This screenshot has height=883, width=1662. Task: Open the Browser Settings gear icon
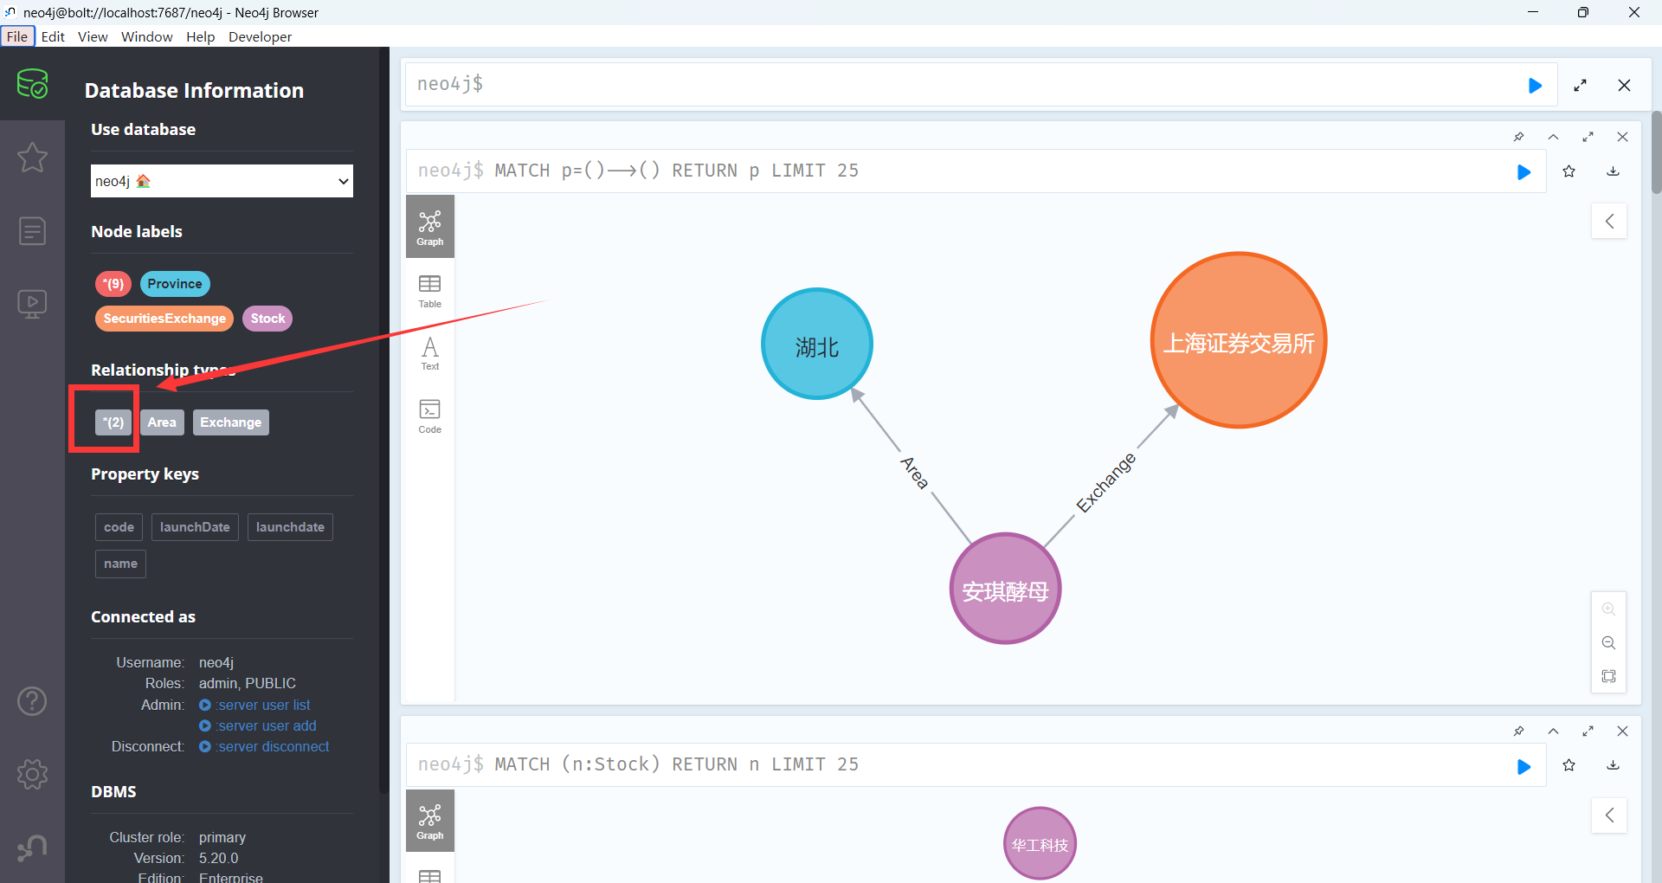(x=32, y=774)
